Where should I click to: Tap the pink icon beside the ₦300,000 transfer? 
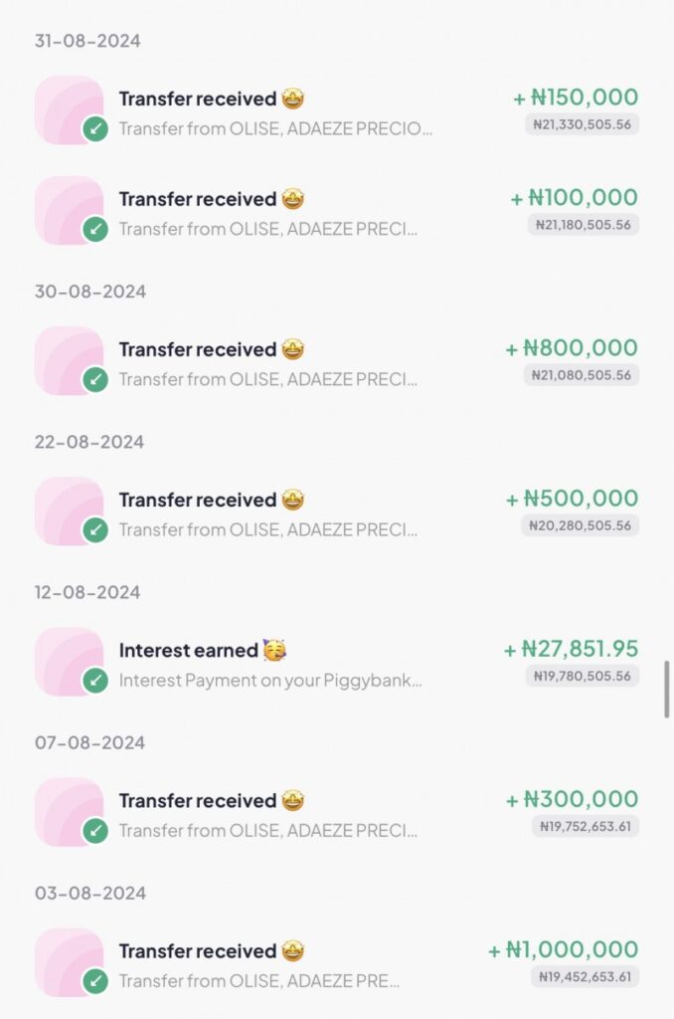(x=69, y=811)
